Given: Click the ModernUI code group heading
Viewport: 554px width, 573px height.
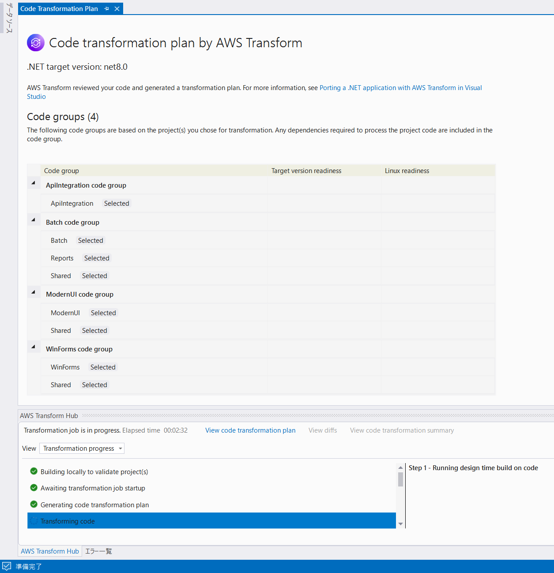Looking at the screenshot, I should pos(79,294).
